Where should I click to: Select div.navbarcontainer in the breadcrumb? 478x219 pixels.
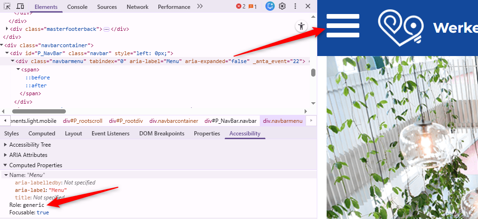tap(174, 121)
